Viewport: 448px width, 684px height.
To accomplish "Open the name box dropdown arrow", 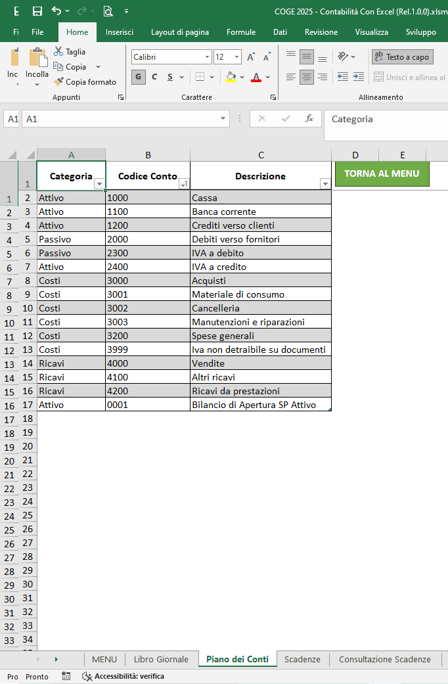I will (223, 119).
